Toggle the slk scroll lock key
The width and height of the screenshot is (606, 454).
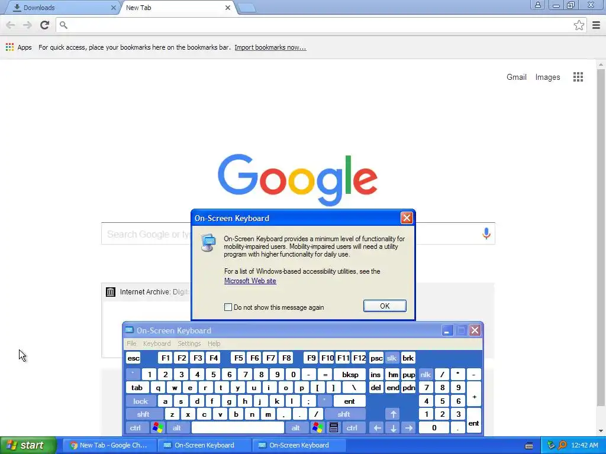pyautogui.click(x=392, y=358)
